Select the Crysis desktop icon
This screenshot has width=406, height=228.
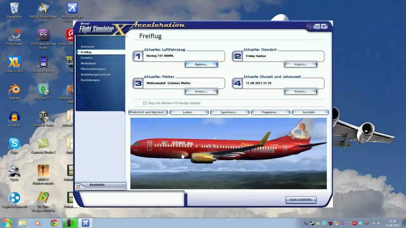tap(14, 173)
